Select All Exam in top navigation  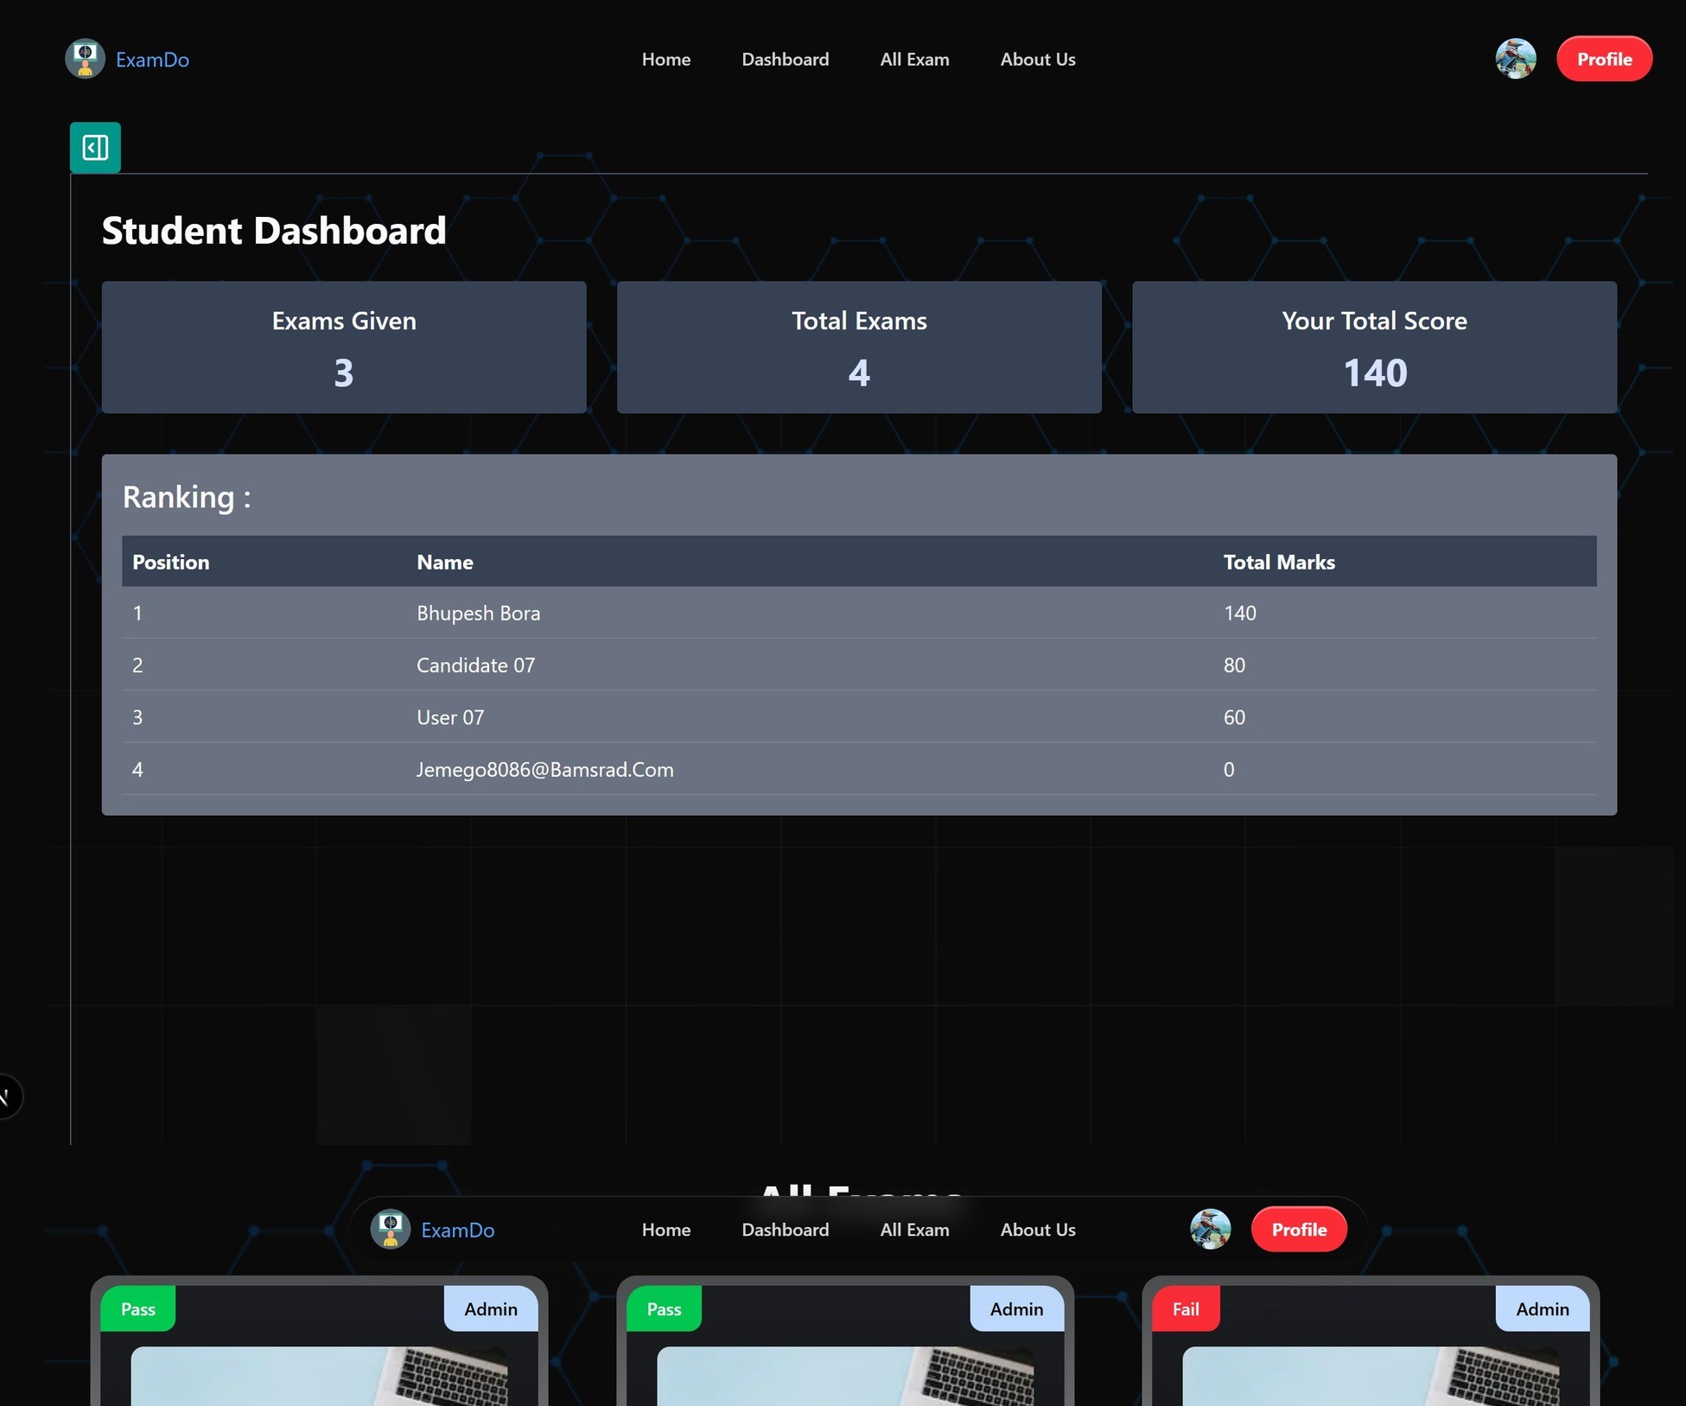(x=914, y=59)
